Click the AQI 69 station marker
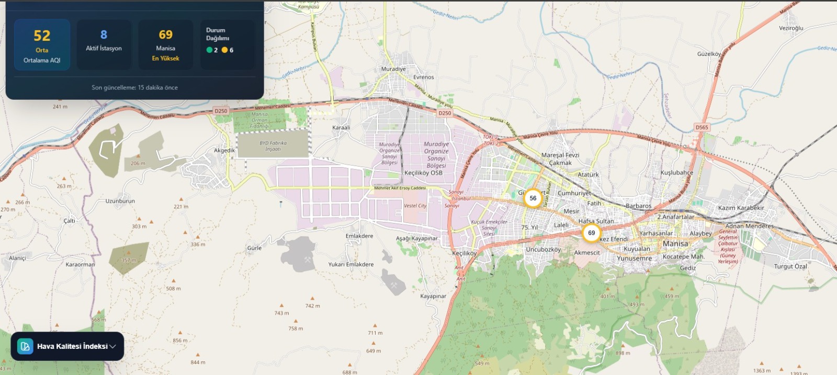Screen dimensions: 837x375 591,233
